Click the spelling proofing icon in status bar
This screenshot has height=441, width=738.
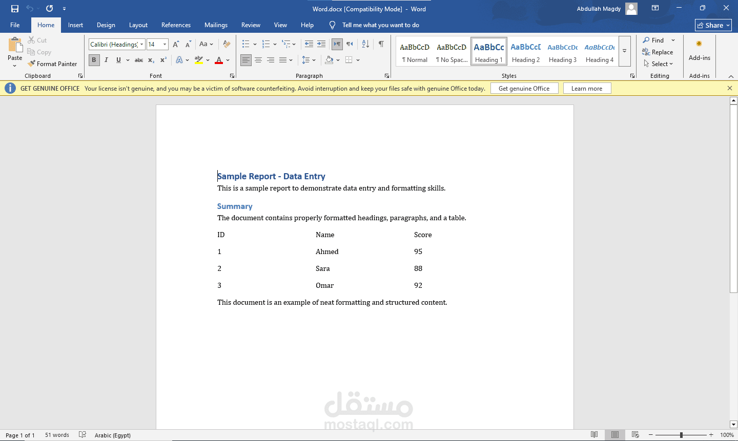pos(83,435)
